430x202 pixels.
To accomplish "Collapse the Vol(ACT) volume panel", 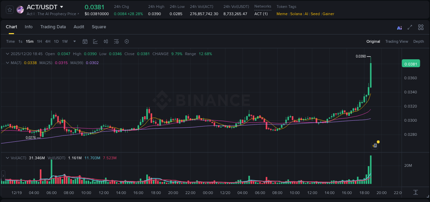I will (8, 158).
